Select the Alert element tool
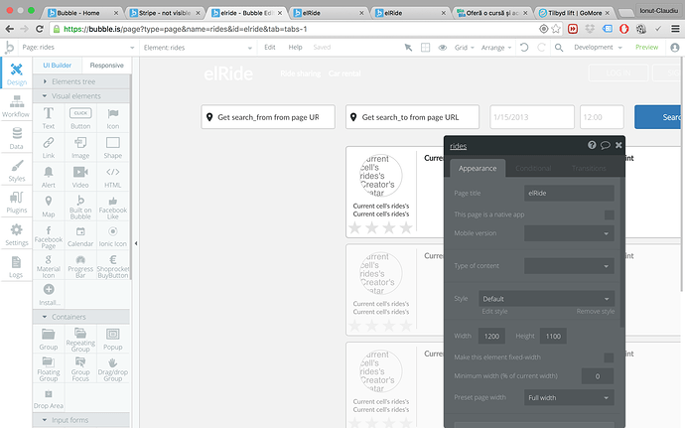Image resolution: width=685 pixels, height=428 pixels. tap(49, 177)
